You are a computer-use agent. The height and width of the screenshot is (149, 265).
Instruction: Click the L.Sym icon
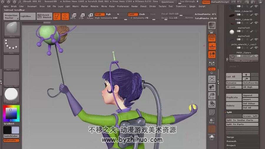coord(212,63)
